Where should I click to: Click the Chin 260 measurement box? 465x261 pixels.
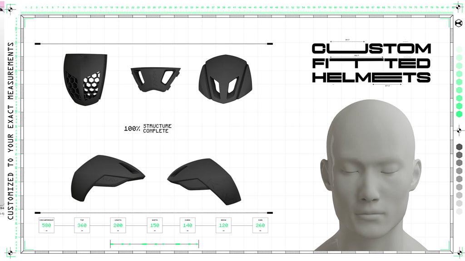(260, 225)
